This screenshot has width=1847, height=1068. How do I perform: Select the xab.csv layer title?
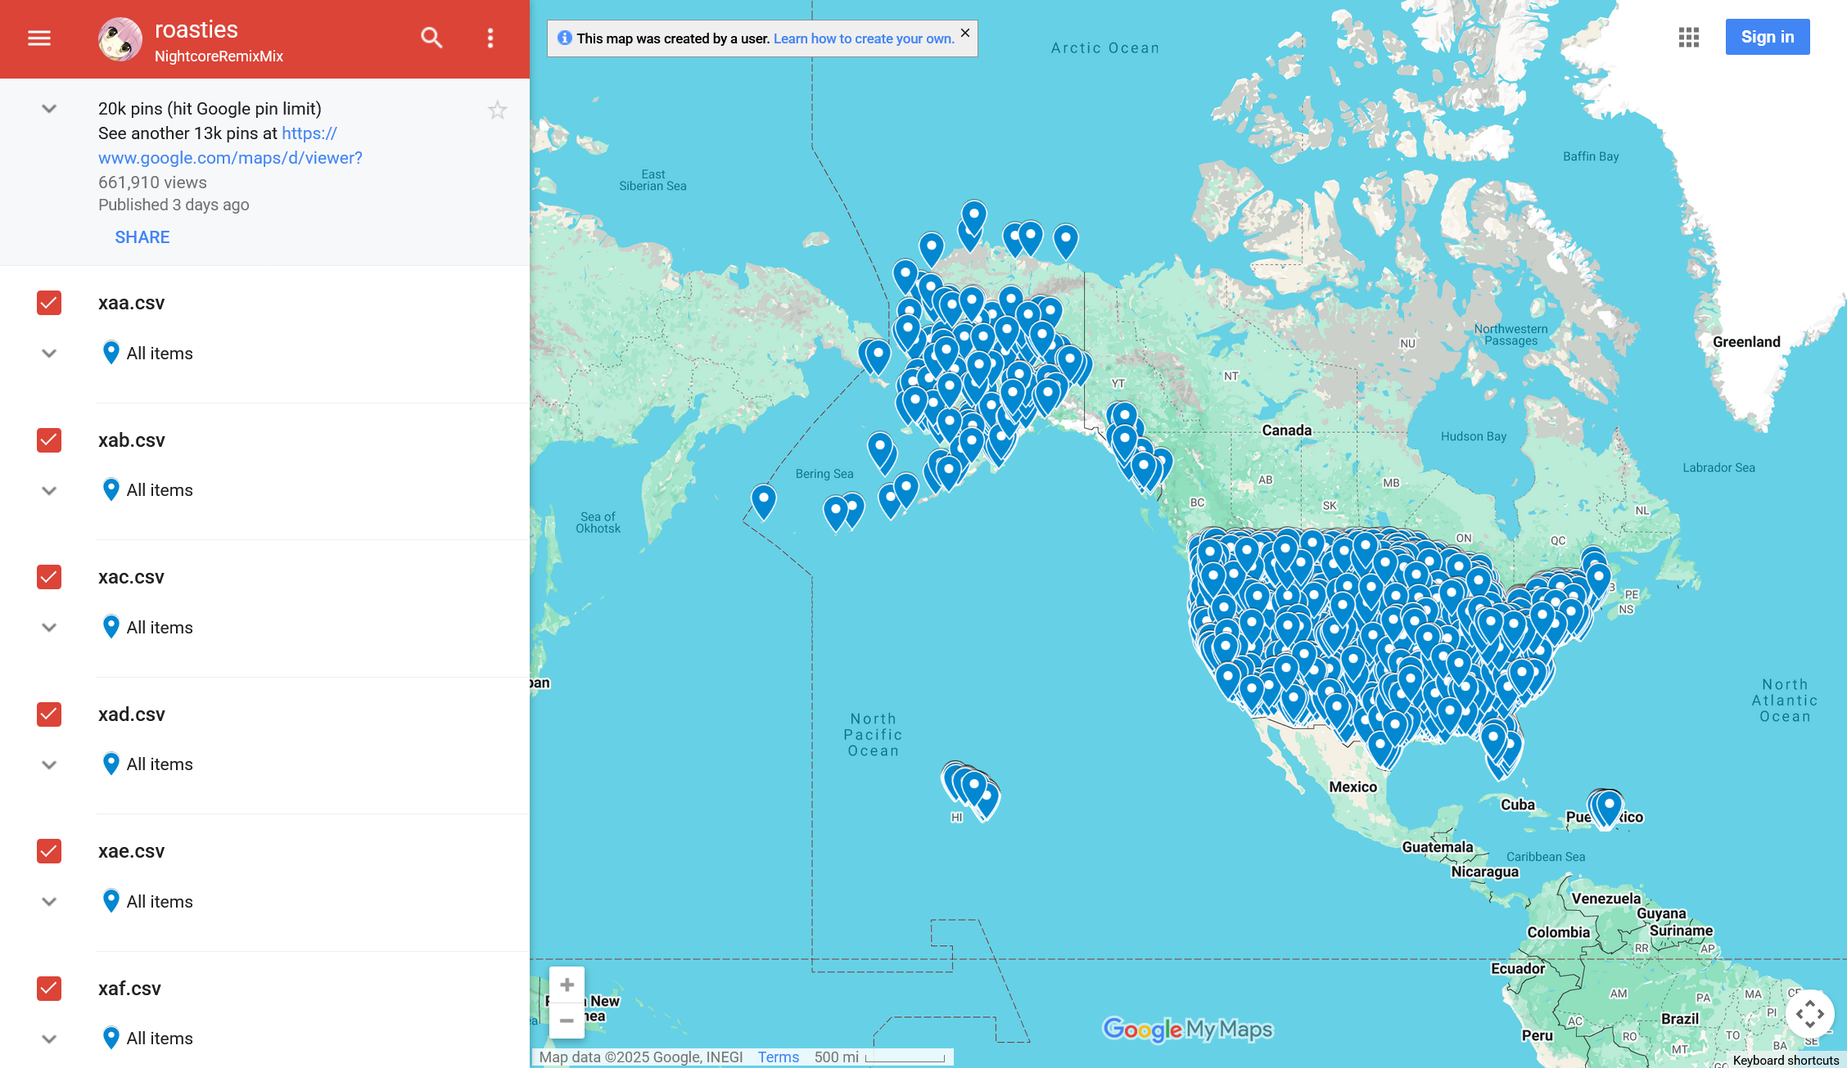pos(132,440)
